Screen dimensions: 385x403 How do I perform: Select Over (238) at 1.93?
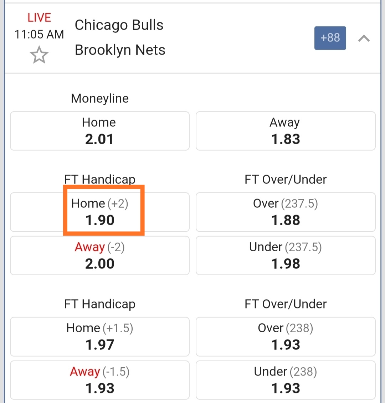[x=286, y=337]
